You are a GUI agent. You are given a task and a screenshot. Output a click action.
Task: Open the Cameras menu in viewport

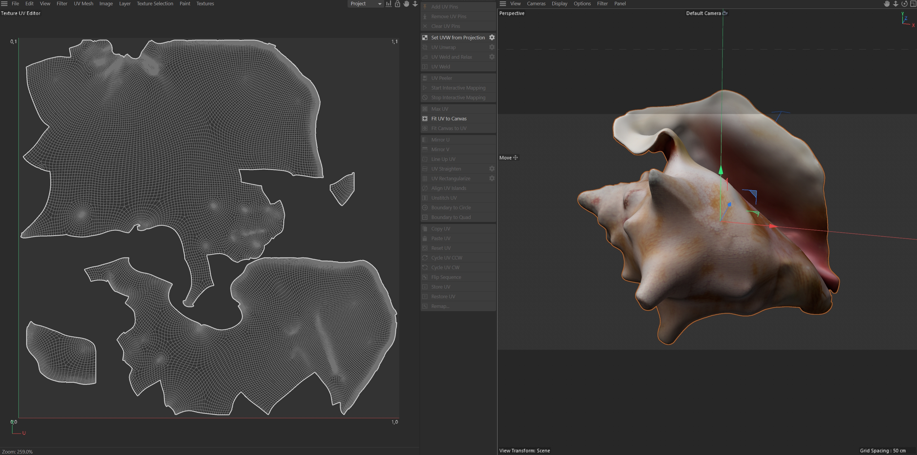536,4
